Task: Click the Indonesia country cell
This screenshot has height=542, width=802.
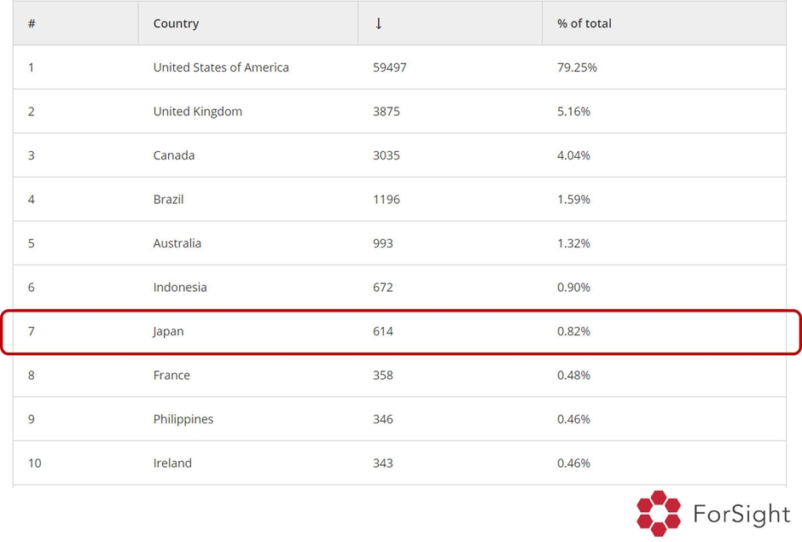Action: (180, 287)
